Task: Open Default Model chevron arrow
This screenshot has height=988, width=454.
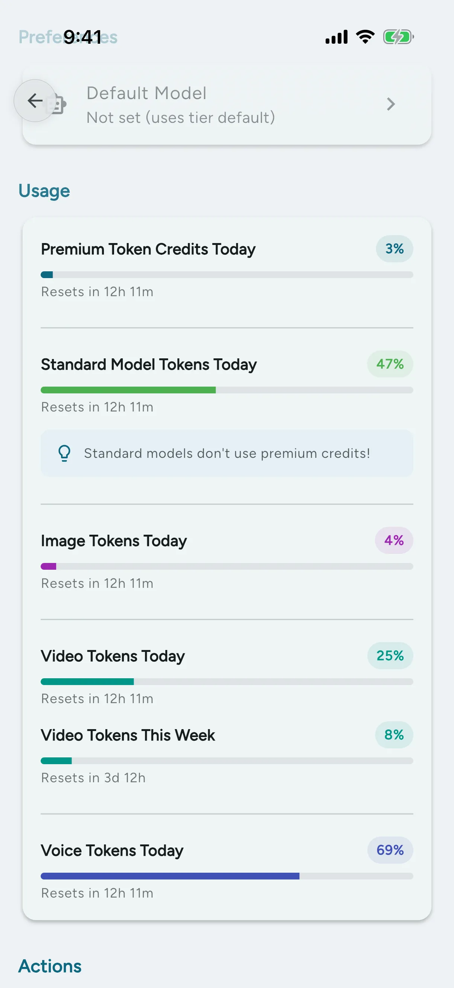Action: (x=391, y=104)
